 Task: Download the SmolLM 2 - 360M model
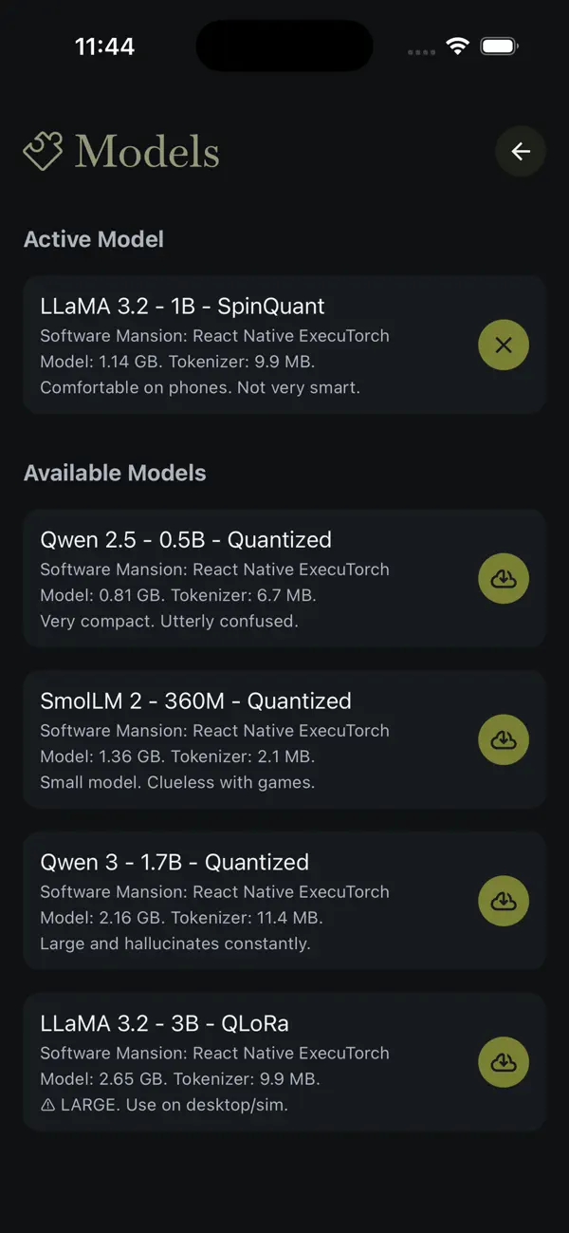(504, 739)
